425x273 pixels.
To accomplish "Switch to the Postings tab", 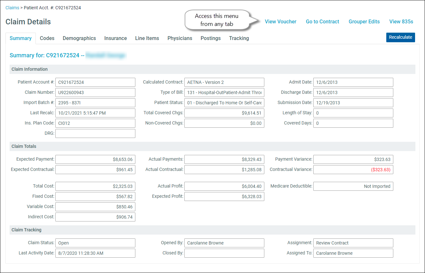I will pyautogui.click(x=210, y=38).
